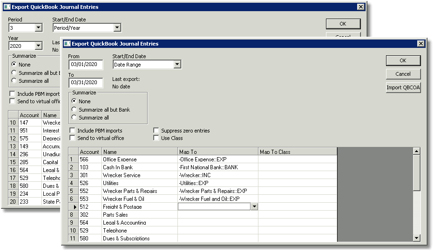This screenshot has width=434, height=252.
Task: Click the Legal & Accounting cell in front grid
Action: click(140, 222)
